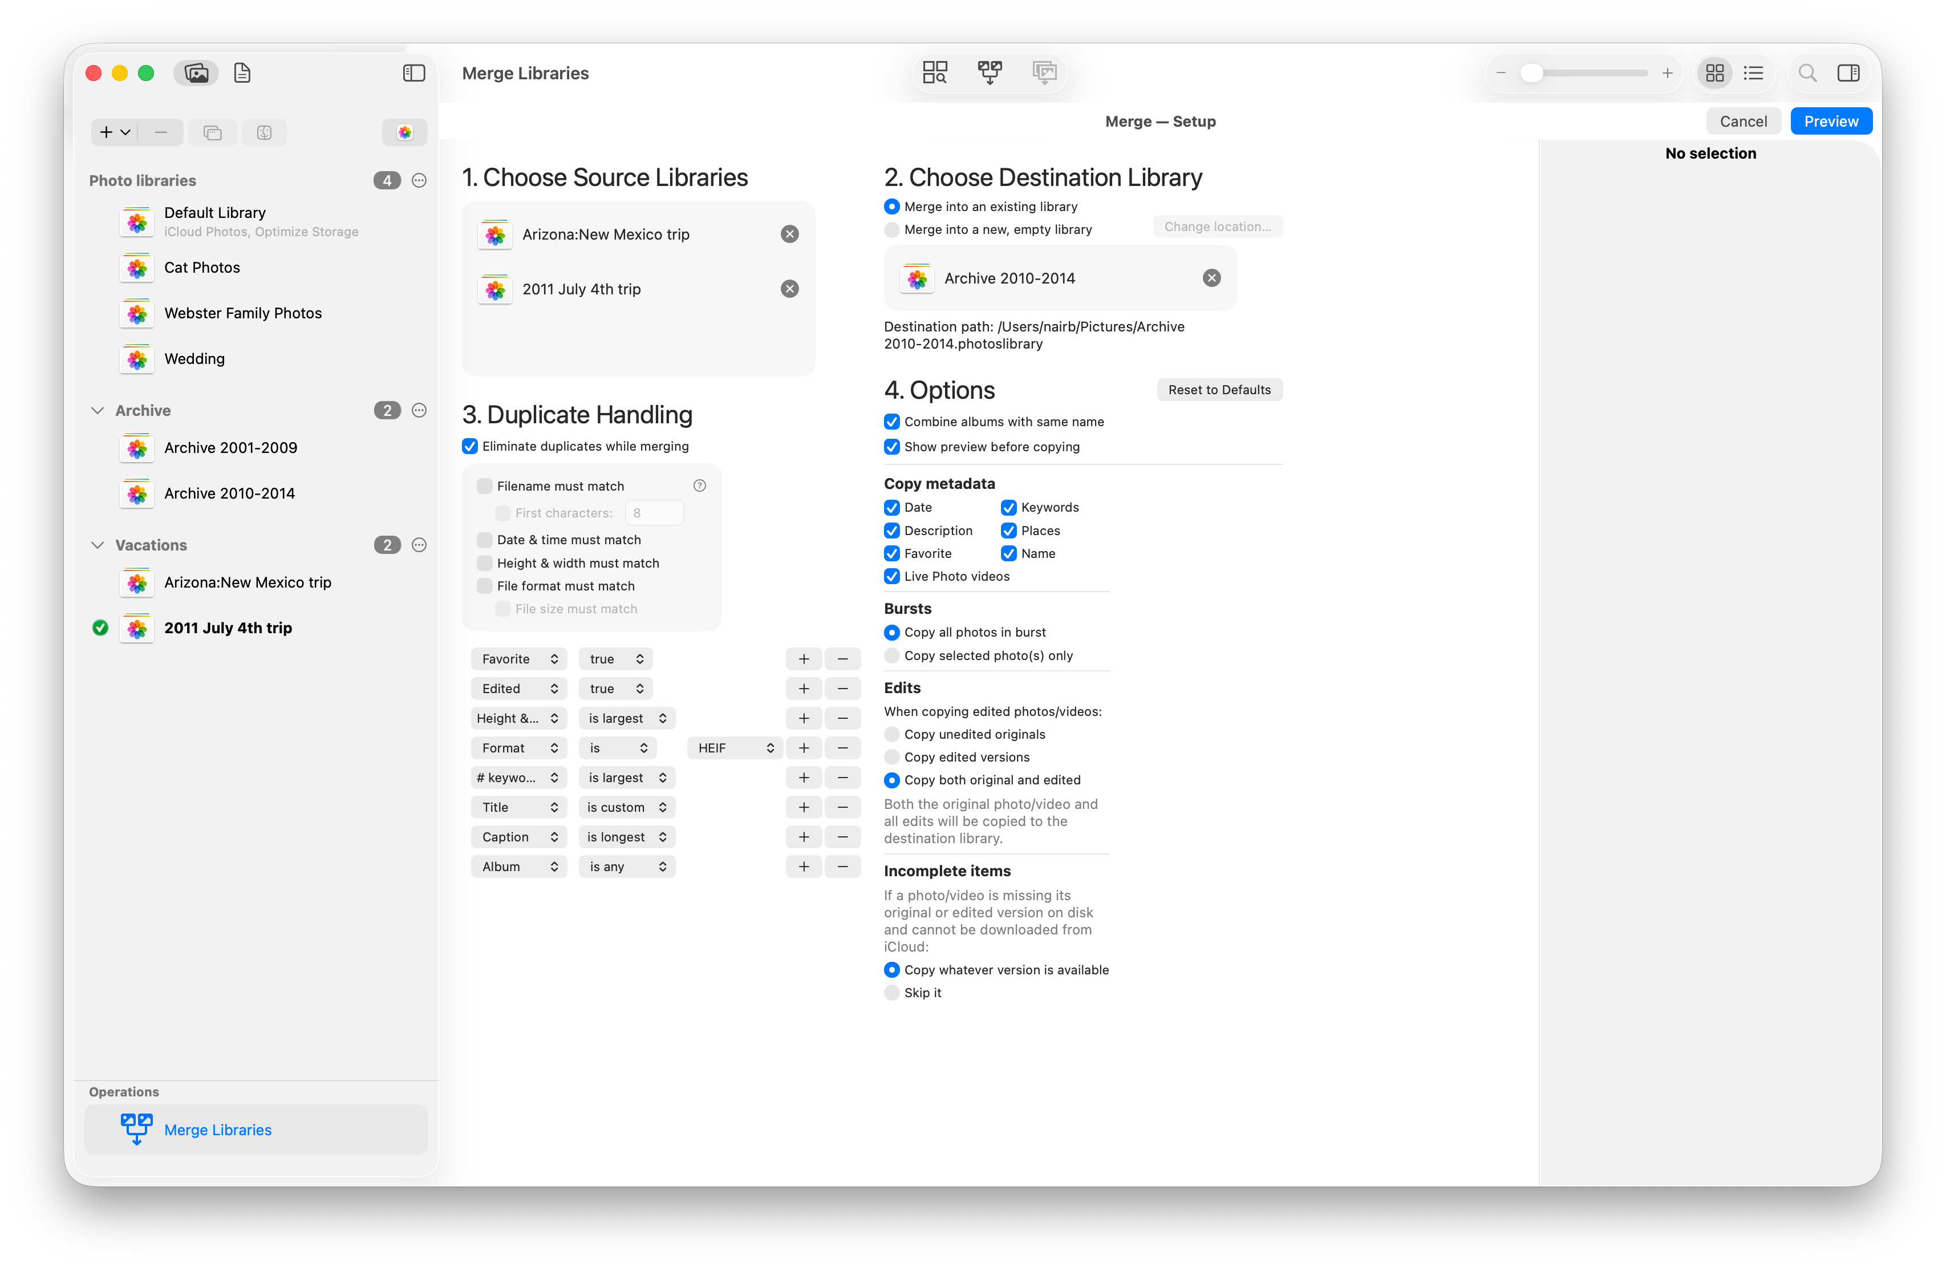This screenshot has height=1271, width=1946.
Task: Select Copy edited versions radio button
Action: pyautogui.click(x=892, y=758)
